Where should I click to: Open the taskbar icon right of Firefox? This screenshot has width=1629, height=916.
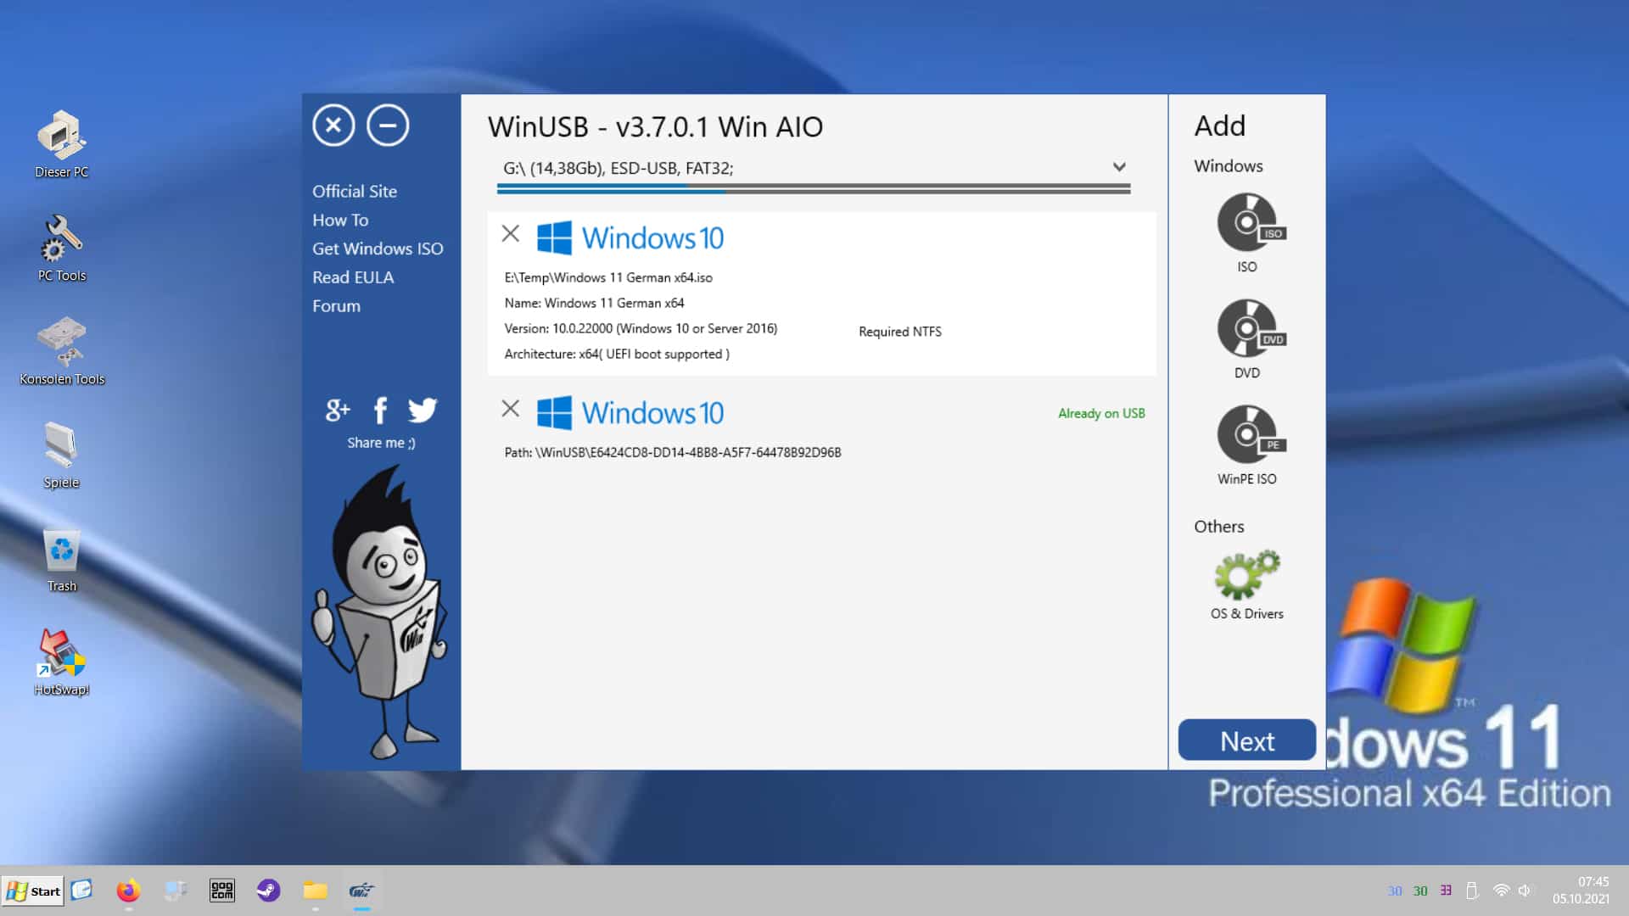176,891
